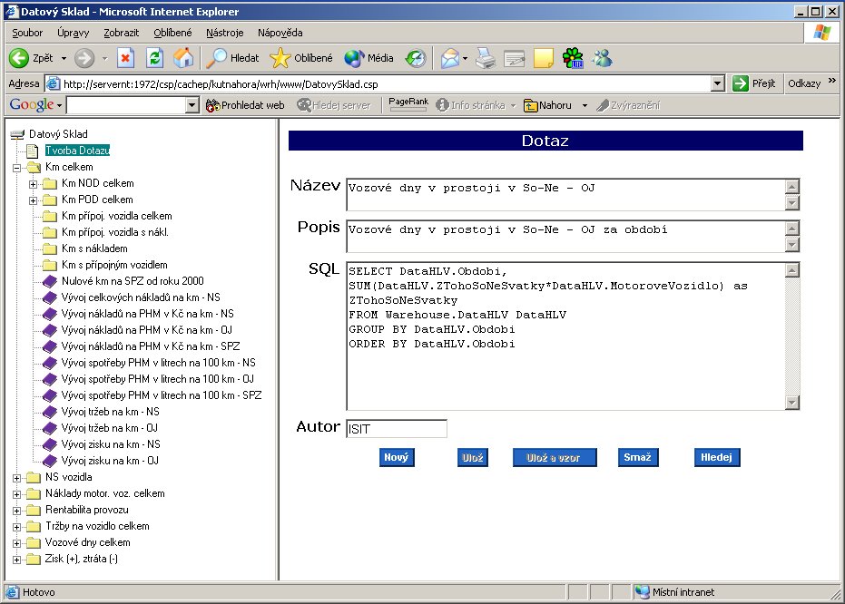Click the Název field scroll up arrow
The height and width of the screenshot is (604, 845).
pos(791,186)
